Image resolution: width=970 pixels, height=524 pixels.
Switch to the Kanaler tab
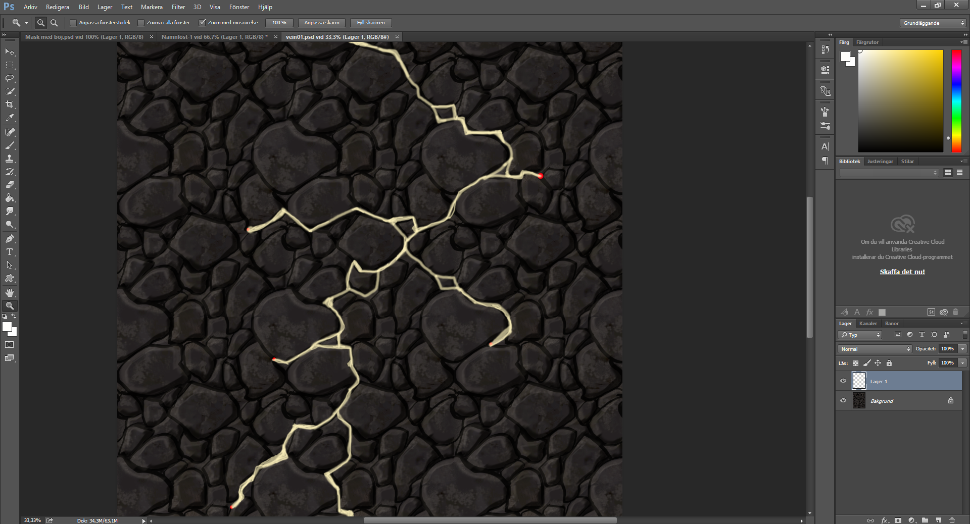click(x=868, y=324)
